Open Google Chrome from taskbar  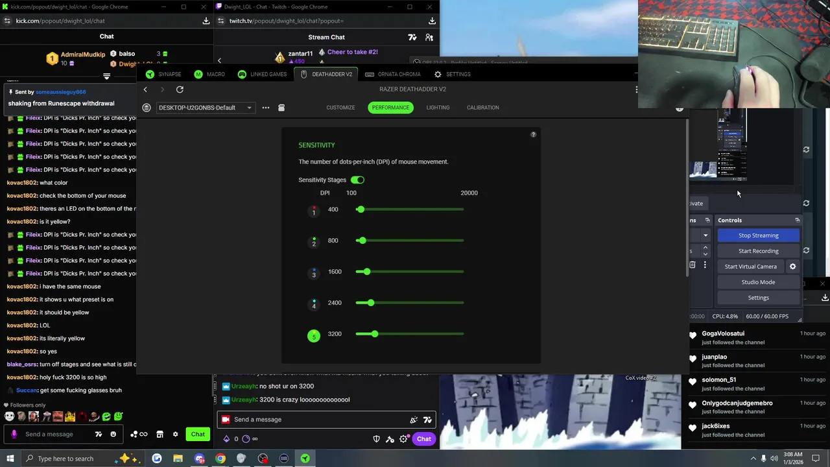[x=220, y=459]
